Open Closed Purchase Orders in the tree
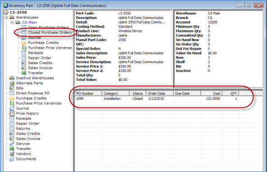 (50, 33)
